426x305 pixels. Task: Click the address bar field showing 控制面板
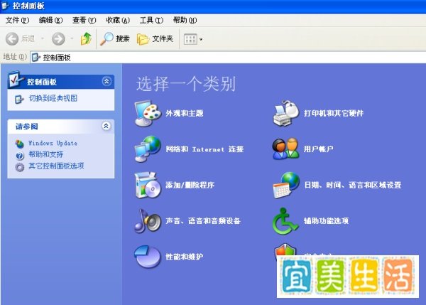point(228,57)
